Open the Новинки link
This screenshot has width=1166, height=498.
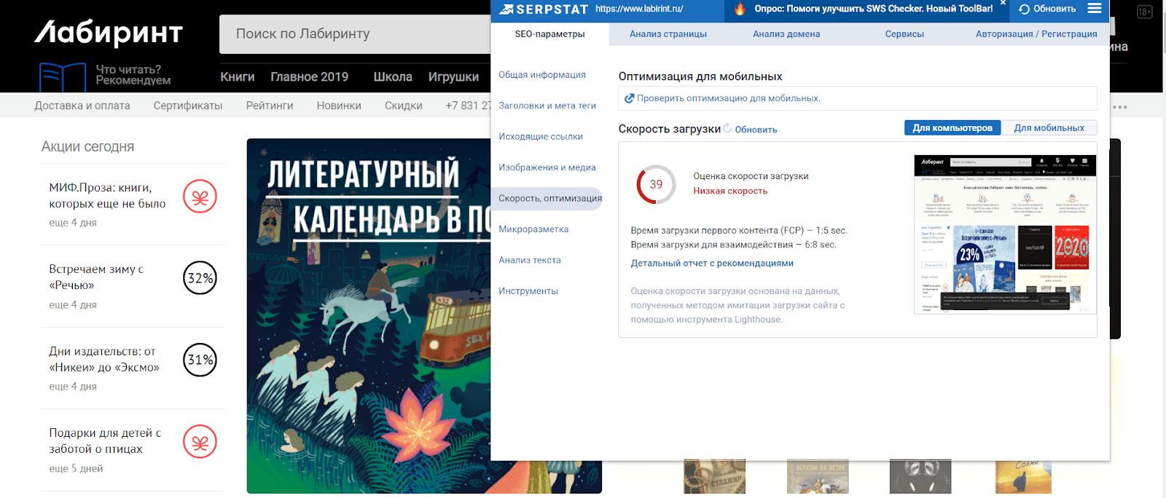(339, 106)
